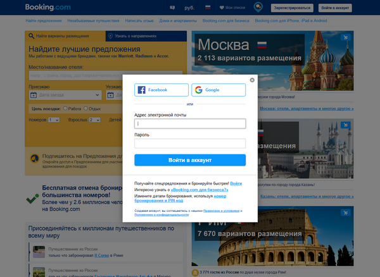Open Дата заезда check-in date dropdown

[65, 95]
